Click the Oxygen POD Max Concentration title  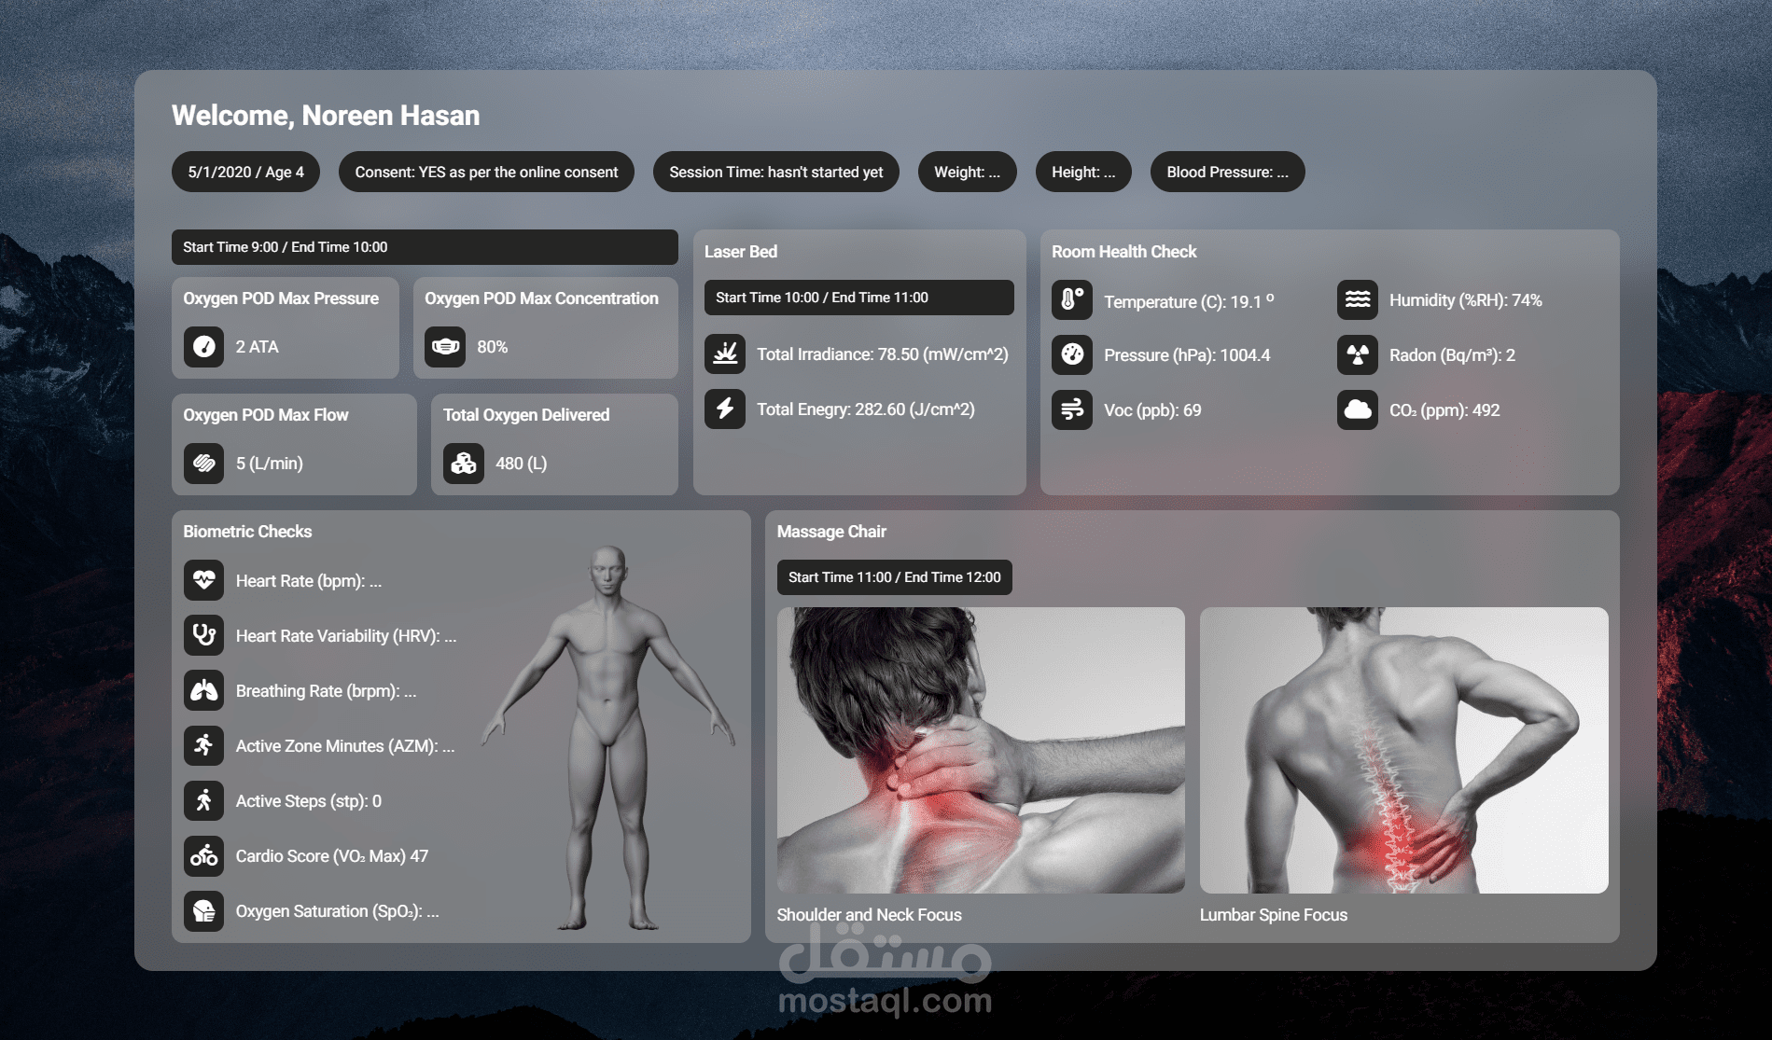tap(541, 298)
